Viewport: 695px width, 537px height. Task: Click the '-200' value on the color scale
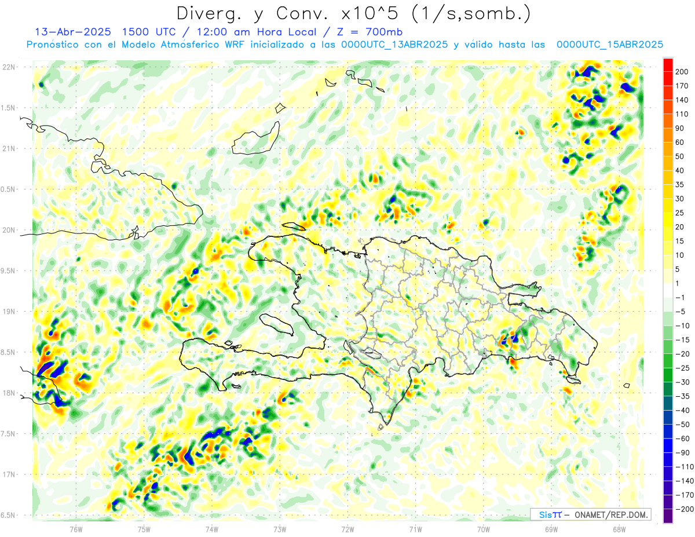[x=684, y=509]
